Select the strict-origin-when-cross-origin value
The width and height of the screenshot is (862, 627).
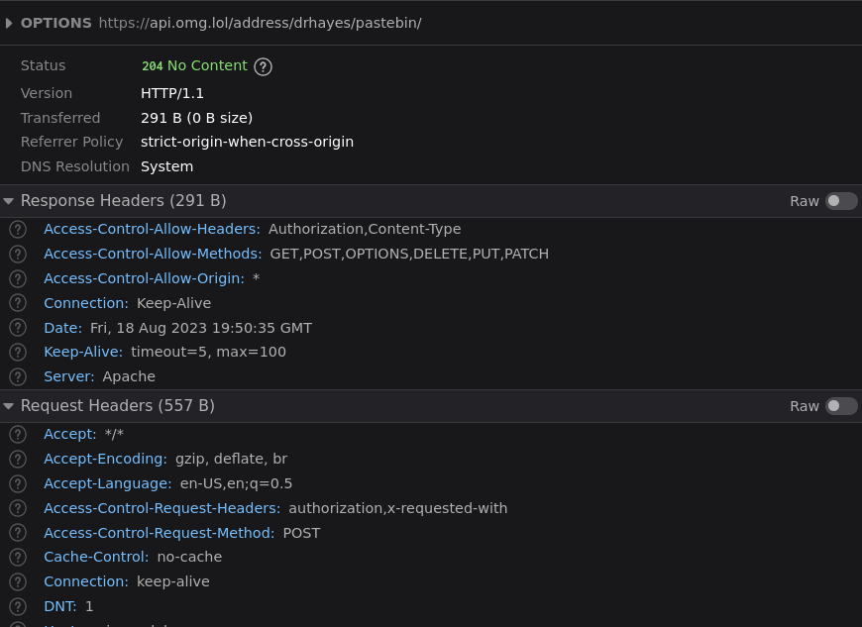pos(247,142)
